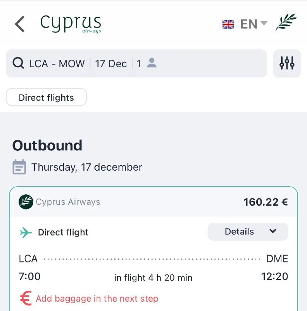Click the olive branch icon

pos(286,23)
